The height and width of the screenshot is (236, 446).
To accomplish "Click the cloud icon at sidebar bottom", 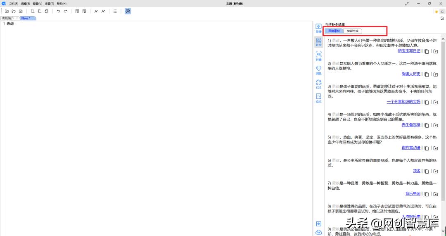I will 318,232.
